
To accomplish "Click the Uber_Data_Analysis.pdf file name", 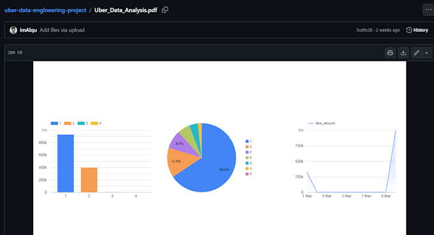I will pyautogui.click(x=126, y=10).
